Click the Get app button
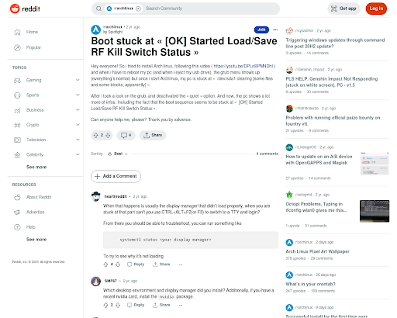 (343, 9)
